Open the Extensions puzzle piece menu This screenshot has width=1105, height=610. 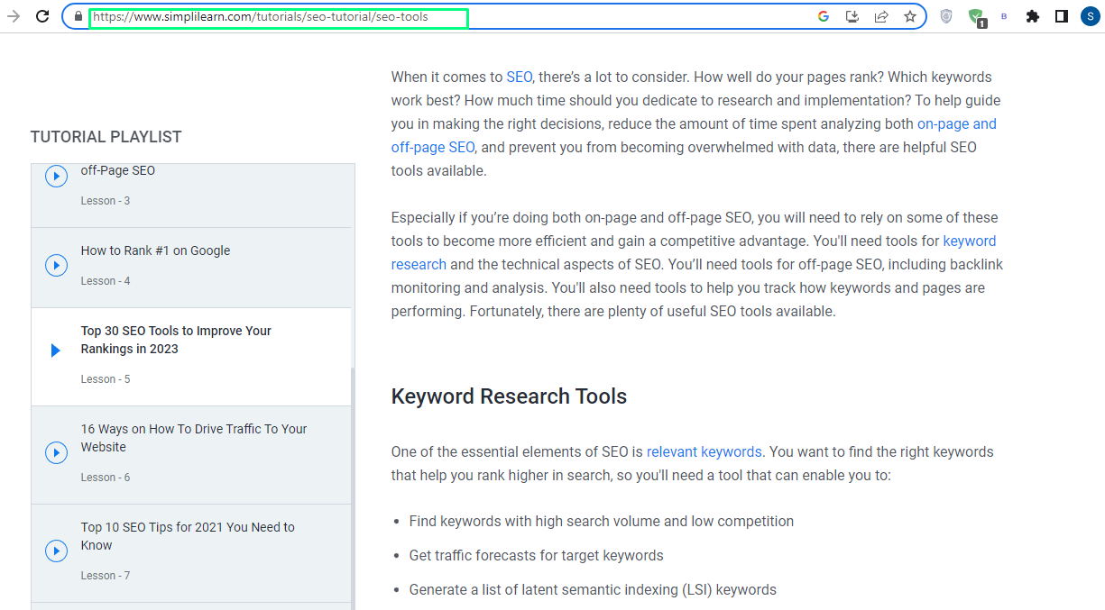1033,16
